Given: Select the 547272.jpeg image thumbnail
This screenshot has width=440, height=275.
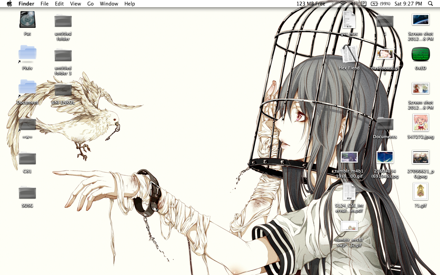Looking at the screenshot, I should [x=421, y=123].
